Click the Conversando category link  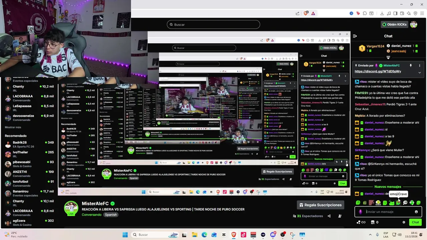coord(91,215)
